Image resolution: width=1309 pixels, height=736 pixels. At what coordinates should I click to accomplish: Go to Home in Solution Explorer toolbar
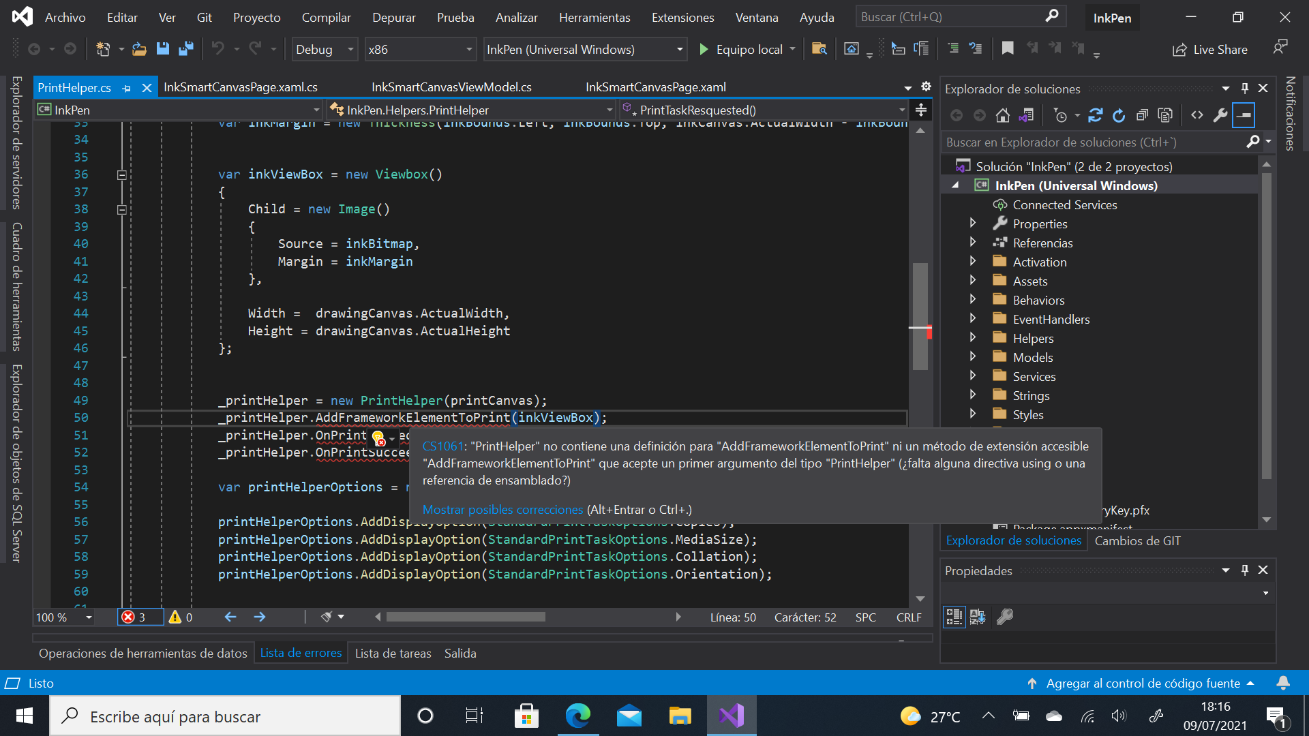pos(1002,116)
